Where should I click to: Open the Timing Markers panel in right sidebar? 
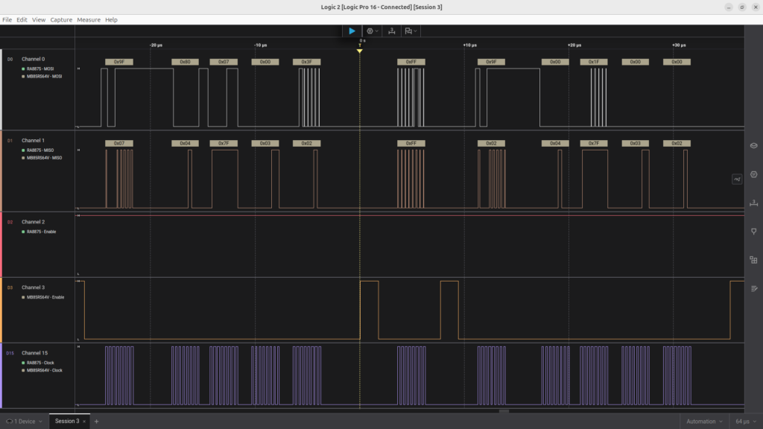(x=754, y=203)
